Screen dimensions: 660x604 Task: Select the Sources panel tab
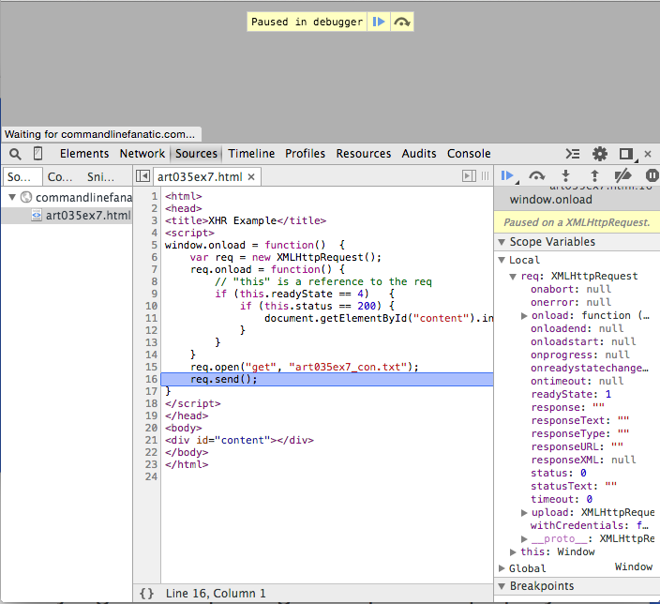tap(196, 153)
